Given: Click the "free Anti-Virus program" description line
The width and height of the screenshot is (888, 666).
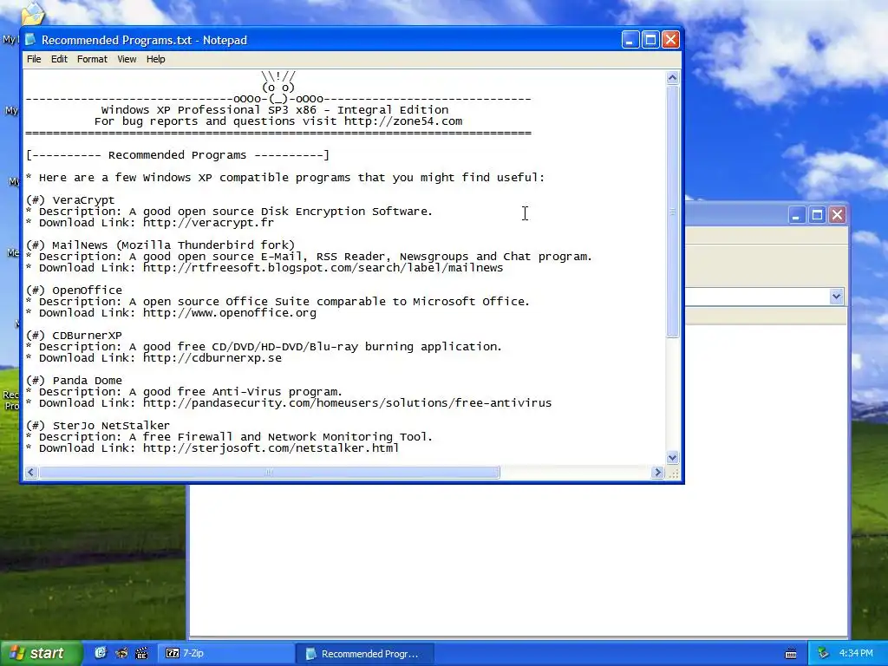Looking at the screenshot, I should [184, 392].
